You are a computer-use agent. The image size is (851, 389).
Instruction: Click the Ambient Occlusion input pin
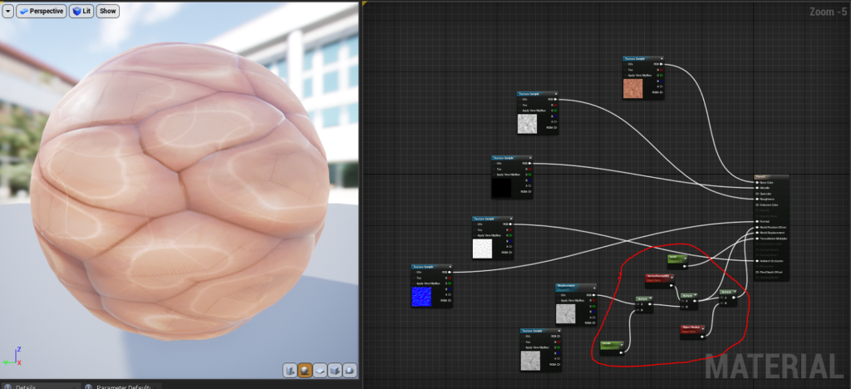coord(758,261)
